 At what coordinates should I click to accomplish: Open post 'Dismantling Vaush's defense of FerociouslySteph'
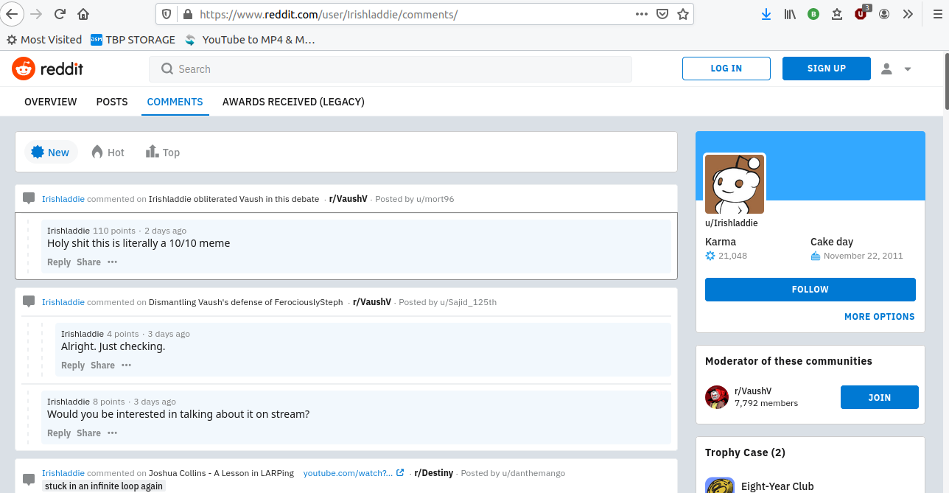246,302
